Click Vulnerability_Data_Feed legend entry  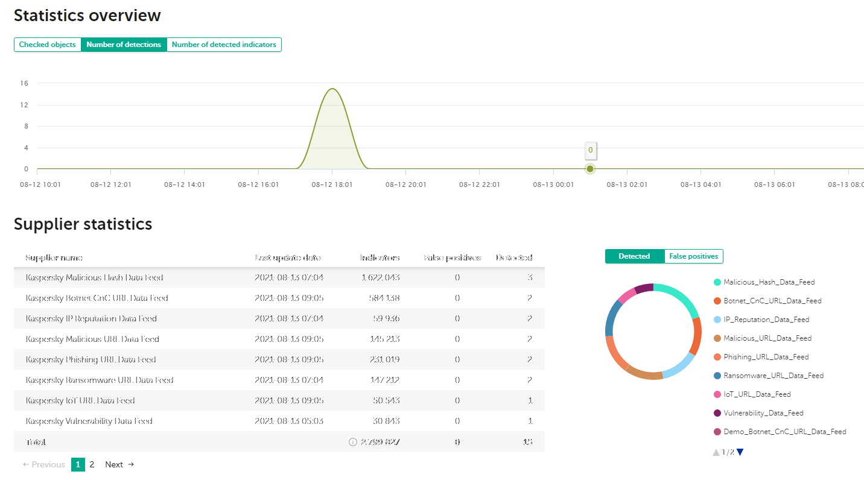coord(758,413)
